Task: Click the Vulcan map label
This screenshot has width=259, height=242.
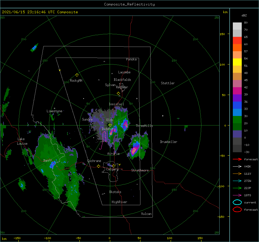Action: (146, 214)
